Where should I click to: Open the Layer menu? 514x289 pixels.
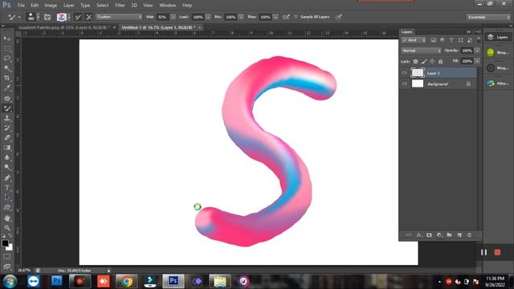click(x=69, y=6)
